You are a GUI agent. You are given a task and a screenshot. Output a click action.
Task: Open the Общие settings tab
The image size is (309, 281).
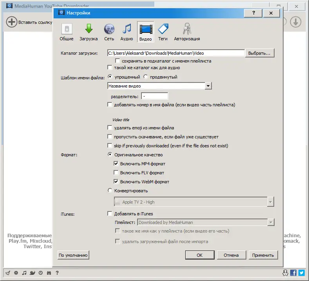coord(67,32)
